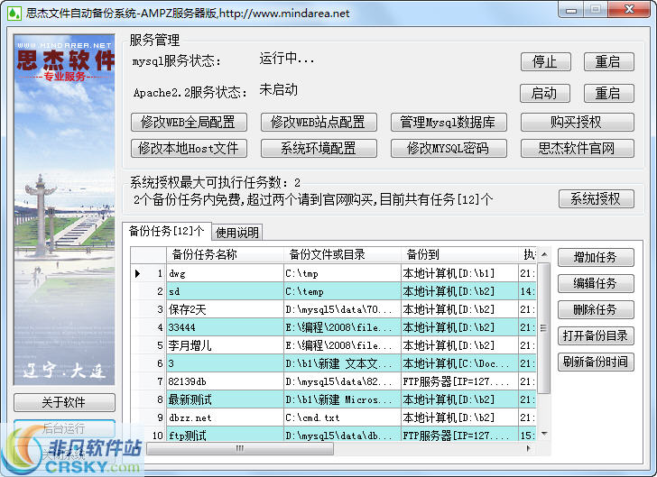Viewport: 657px width, 477px height.
Task: Start the Apache2.2 service with 启动 button
Action: coord(545,93)
